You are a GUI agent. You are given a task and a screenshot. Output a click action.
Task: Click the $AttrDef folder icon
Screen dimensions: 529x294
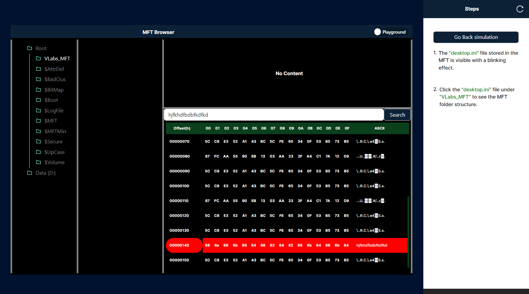(39, 69)
